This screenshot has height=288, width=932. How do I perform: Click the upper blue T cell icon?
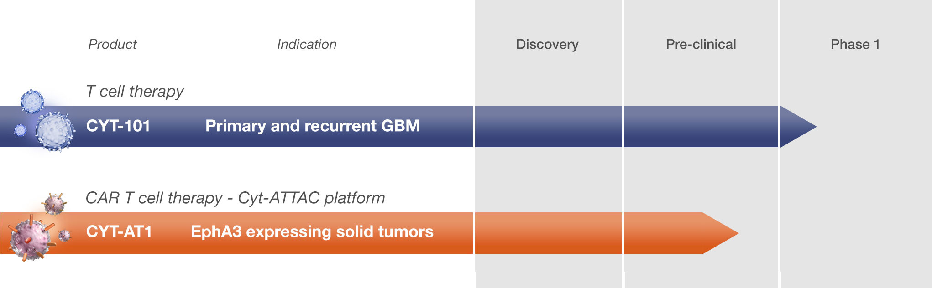click(x=32, y=101)
